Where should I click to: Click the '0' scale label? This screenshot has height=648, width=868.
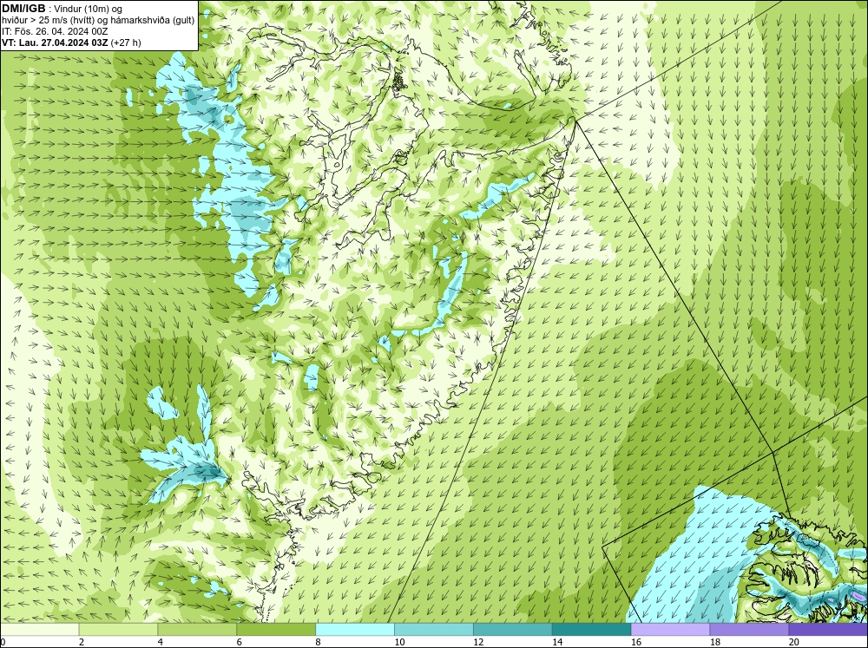click(x=3, y=642)
